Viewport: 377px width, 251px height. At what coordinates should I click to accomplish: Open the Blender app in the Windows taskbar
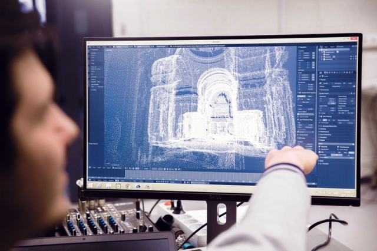148,187
